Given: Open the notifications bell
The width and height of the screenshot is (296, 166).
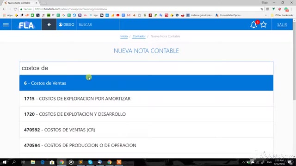Looking at the screenshot, I should pos(253,24).
